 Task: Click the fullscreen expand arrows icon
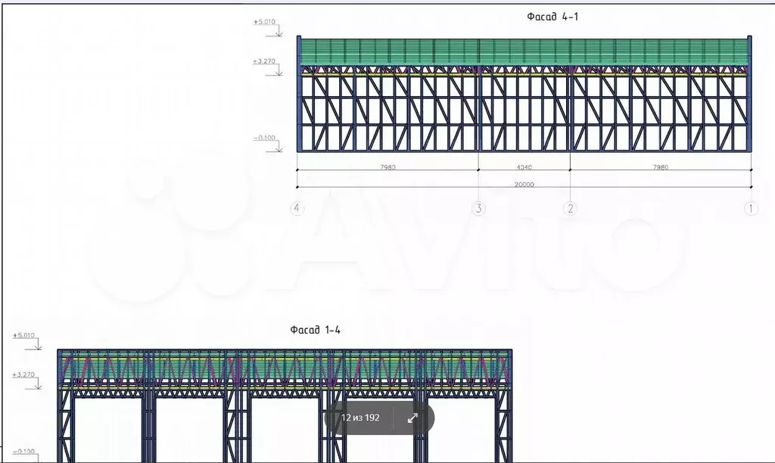(412, 418)
